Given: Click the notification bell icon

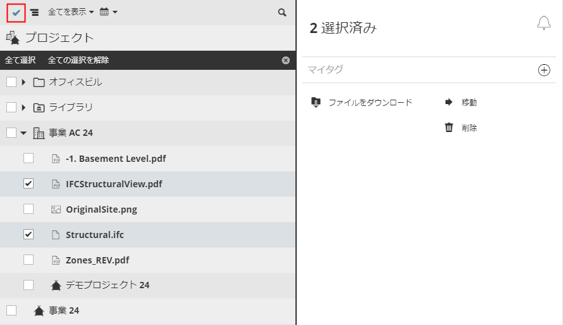Looking at the screenshot, I should click(543, 24).
